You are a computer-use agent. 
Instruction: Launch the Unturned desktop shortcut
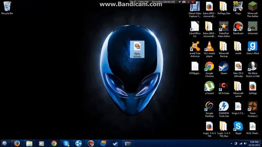pyautogui.click(x=253, y=28)
